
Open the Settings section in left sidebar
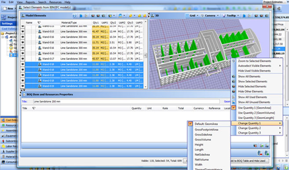click(x=8, y=24)
